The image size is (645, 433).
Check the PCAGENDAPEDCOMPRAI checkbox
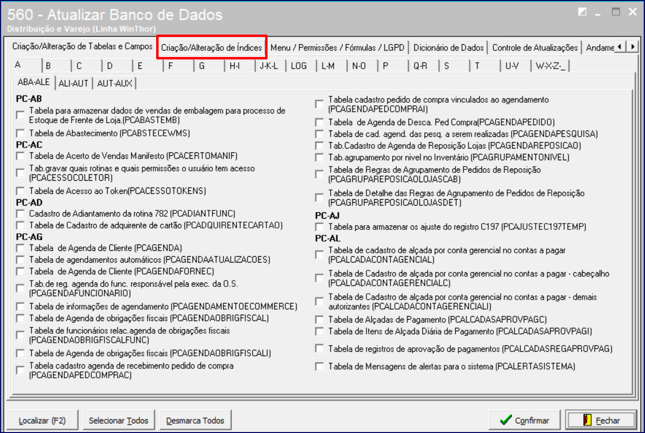[319, 104]
